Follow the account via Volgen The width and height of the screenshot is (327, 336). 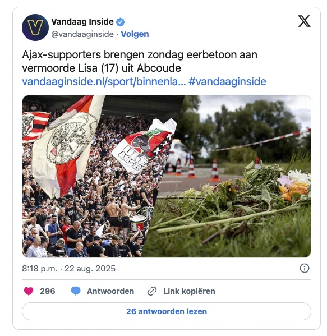135,34
